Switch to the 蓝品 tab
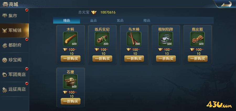This screenshot has height=111, width=236. click(93, 21)
